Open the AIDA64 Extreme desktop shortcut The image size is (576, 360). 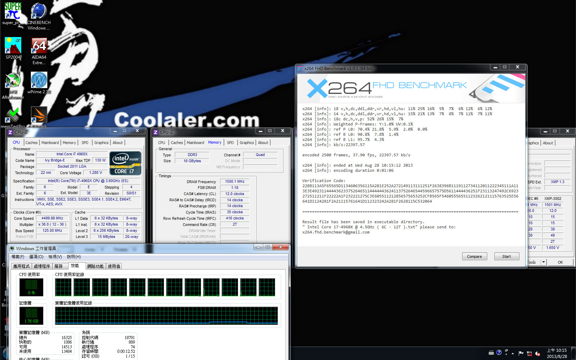(x=39, y=51)
